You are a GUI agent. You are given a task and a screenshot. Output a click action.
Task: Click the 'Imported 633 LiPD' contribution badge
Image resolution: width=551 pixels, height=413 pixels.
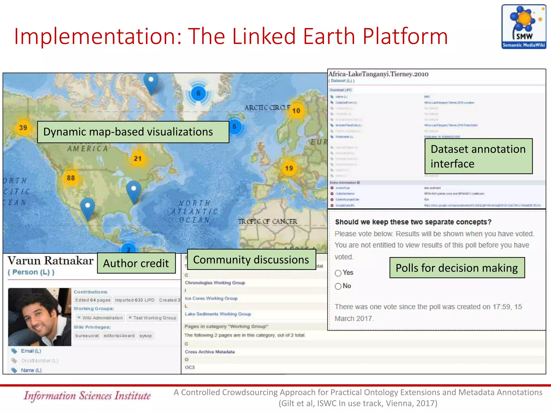coord(135,300)
